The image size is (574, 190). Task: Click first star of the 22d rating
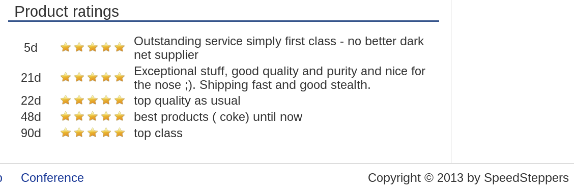coord(66,100)
